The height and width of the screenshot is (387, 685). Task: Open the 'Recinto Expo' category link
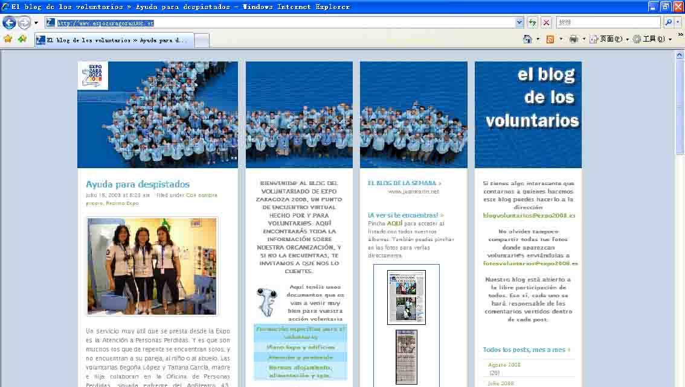point(122,203)
